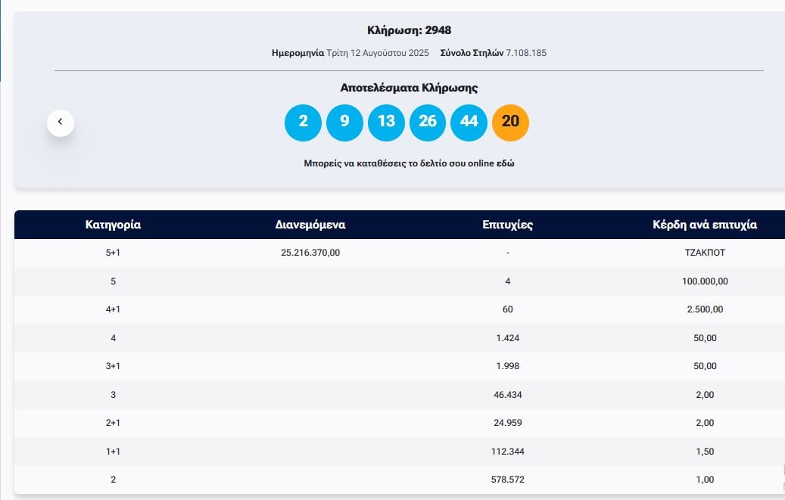
Task: Click winnings value 1,00
Action: [705, 479]
